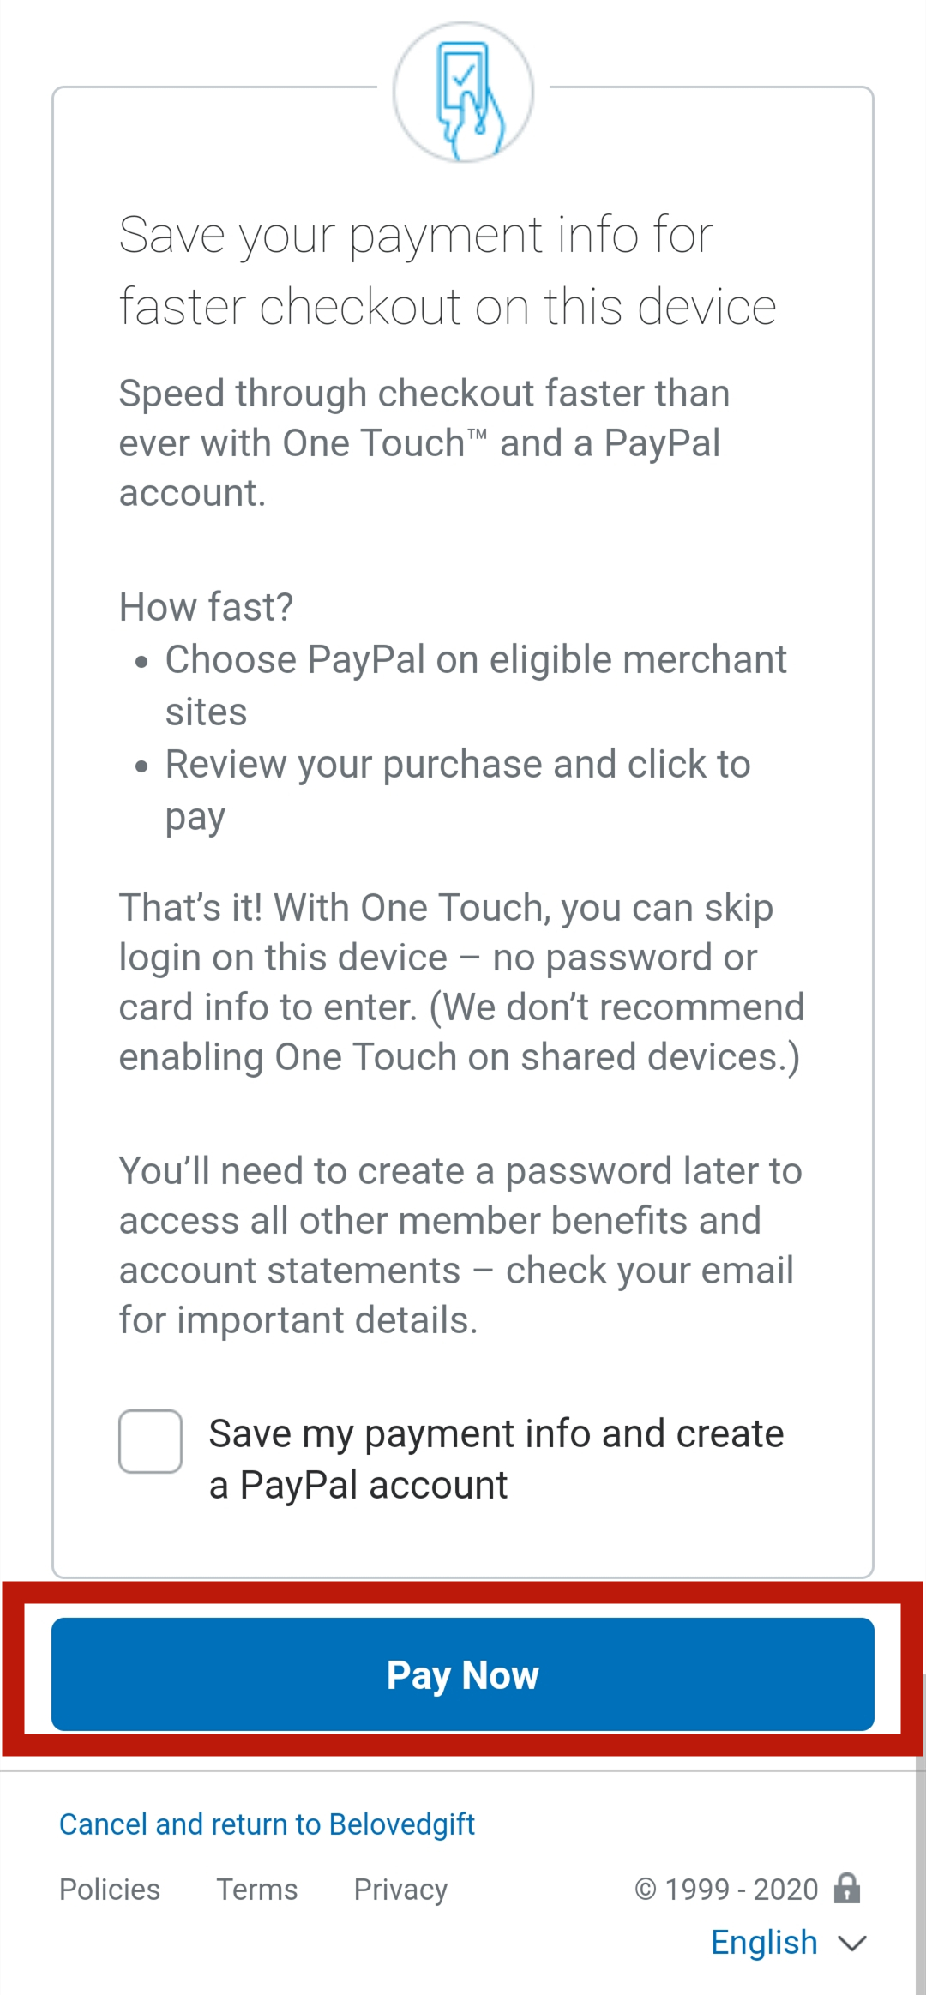Click the © 1999 - 2020 copyright text
This screenshot has height=1995, width=926.
coord(726,1889)
